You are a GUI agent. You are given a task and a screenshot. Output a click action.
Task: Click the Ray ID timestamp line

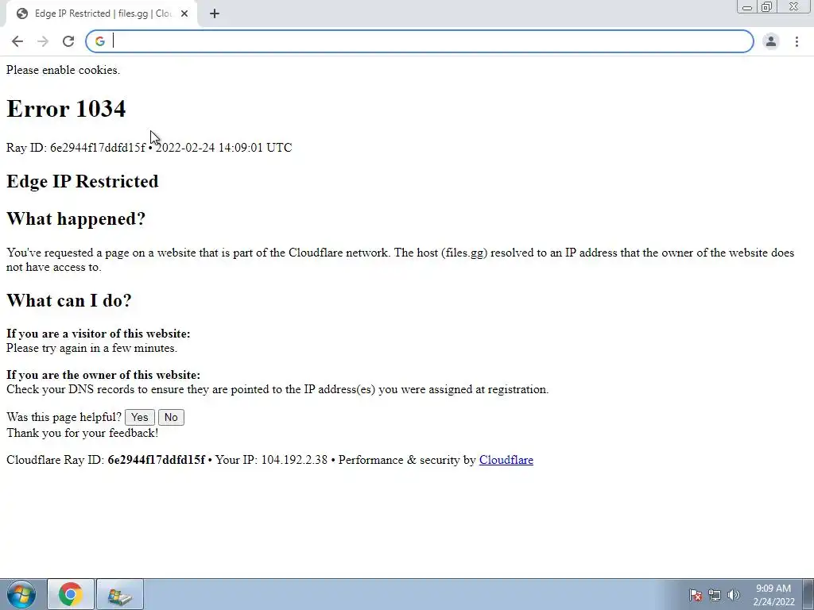149,148
